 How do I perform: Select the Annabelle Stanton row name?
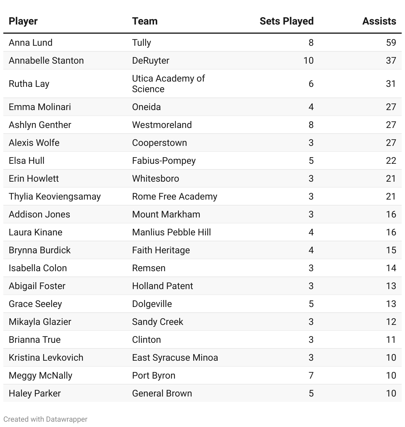(46, 60)
